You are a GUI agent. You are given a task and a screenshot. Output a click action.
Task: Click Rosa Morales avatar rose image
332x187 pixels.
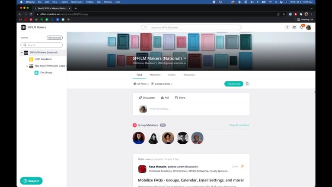[x=142, y=169]
